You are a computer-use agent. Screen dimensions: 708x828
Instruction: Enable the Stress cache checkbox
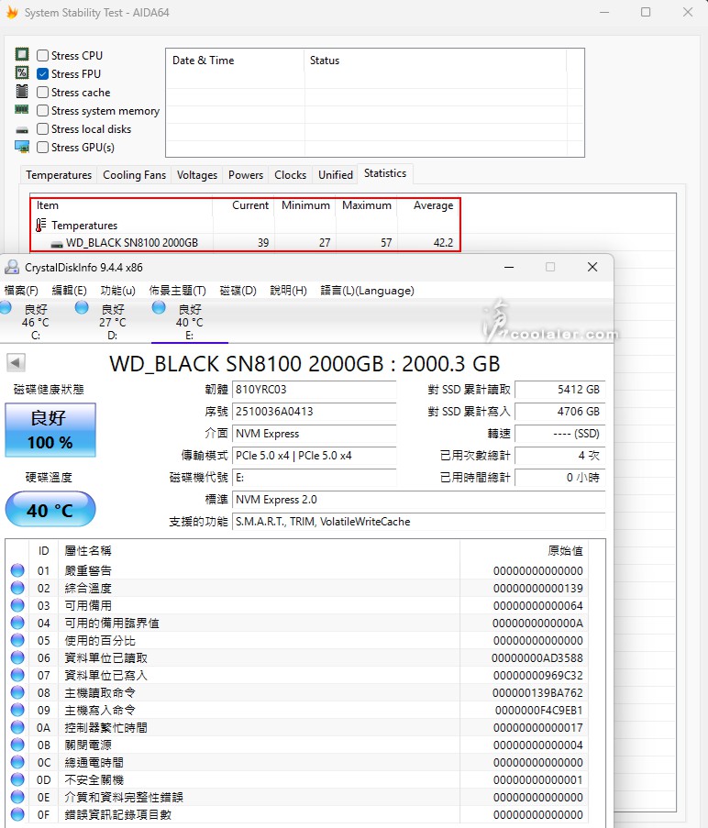[43, 93]
